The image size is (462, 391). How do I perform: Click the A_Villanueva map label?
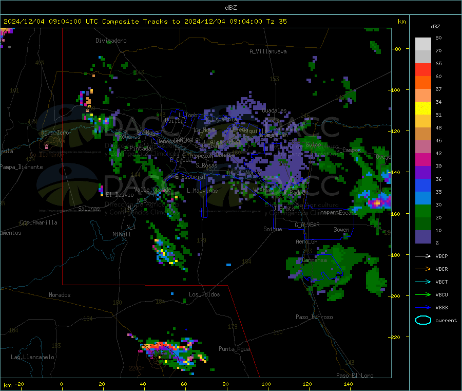point(268,51)
